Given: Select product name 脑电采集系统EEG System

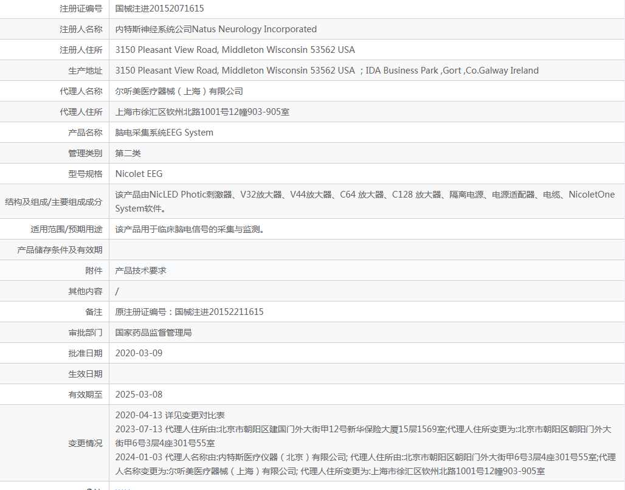Looking at the screenshot, I should click(x=164, y=133).
